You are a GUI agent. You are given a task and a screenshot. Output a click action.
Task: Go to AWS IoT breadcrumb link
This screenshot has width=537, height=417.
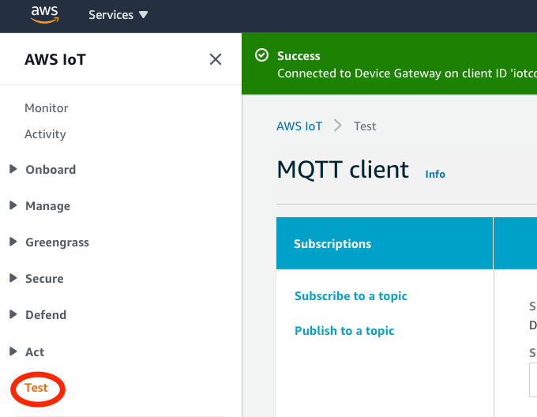point(299,126)
